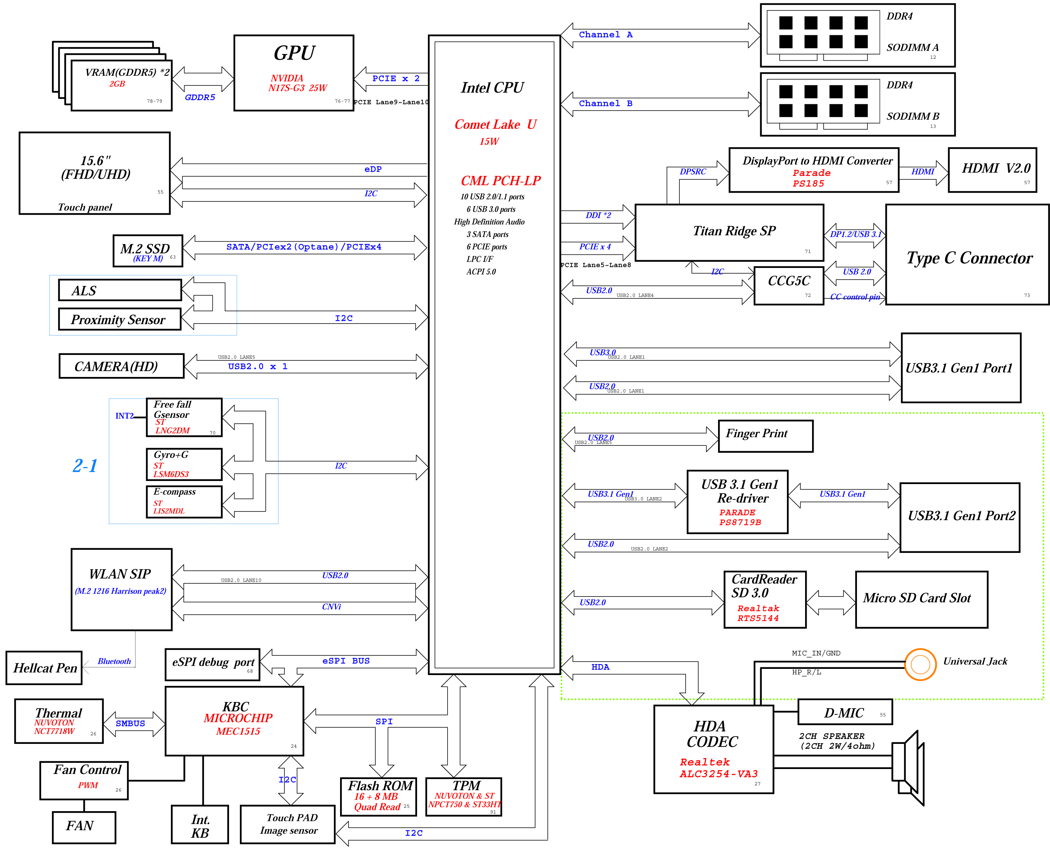Click the SMBUS double arrow
1050x856 pixels.
[x=134, y=724]
